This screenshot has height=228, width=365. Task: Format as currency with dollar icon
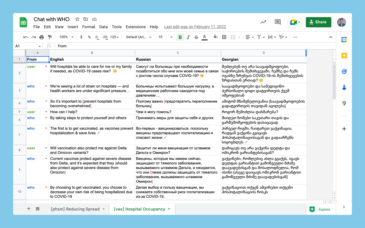pyautogui.click(x=81, y=37)
